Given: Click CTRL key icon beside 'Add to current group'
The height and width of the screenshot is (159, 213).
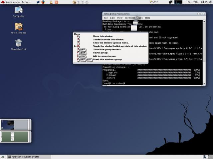Looking at the screenshot, I should point(83,56).
